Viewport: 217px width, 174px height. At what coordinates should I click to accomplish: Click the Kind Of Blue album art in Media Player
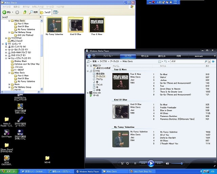click(121, 111)
